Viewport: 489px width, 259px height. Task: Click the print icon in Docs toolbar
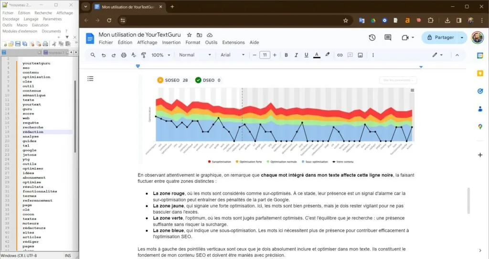click(124, 55)
